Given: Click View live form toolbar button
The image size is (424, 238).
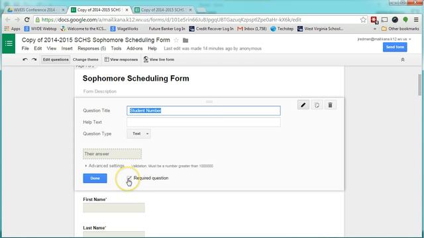Looking at the screenshot, I should tap(159, 59).
